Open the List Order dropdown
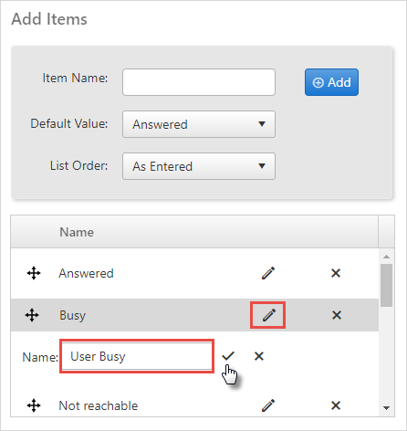This screenshot has width=407, height=431. click(x=199, y=166)
